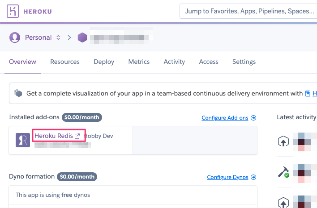Open the Configure Dynos link
The image size is (317, 208).
click(x=227, y=177)
